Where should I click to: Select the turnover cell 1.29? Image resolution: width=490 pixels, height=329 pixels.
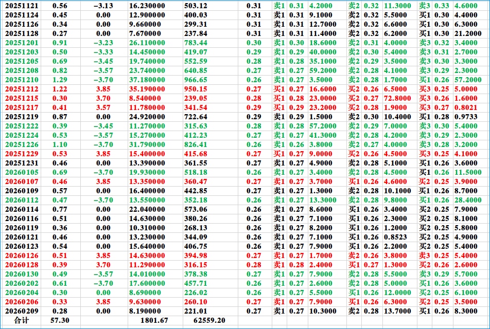(x=60, y=80)
